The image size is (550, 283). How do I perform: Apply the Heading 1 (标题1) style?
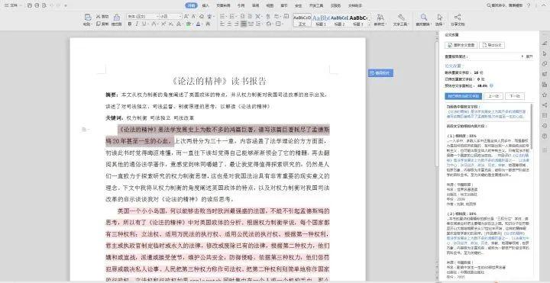point(321,20)
